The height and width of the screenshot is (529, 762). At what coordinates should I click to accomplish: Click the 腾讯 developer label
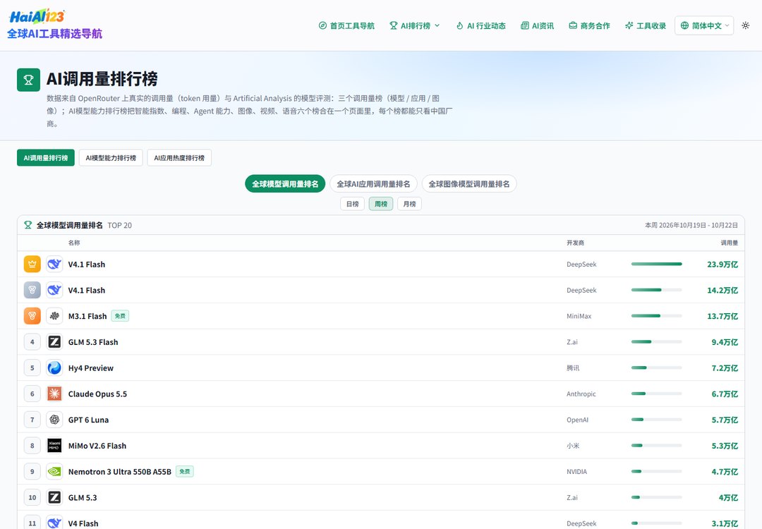tap(573, 367)
